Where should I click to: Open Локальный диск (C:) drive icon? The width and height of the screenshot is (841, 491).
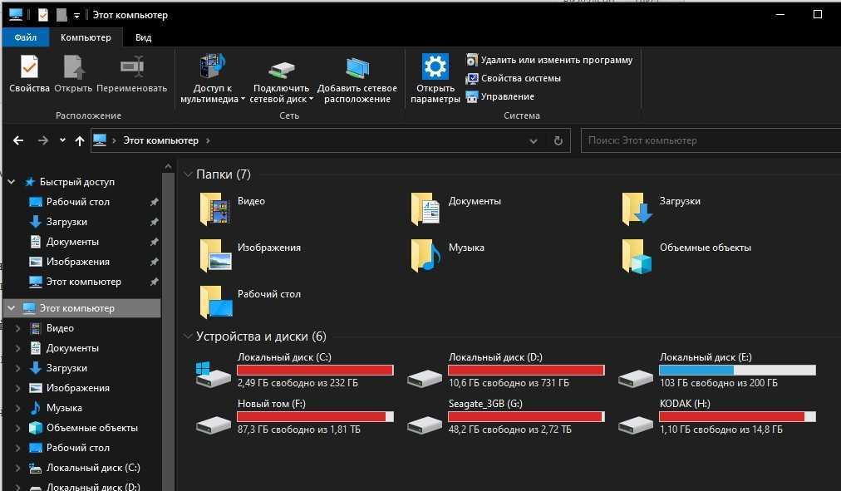[214, 374]
